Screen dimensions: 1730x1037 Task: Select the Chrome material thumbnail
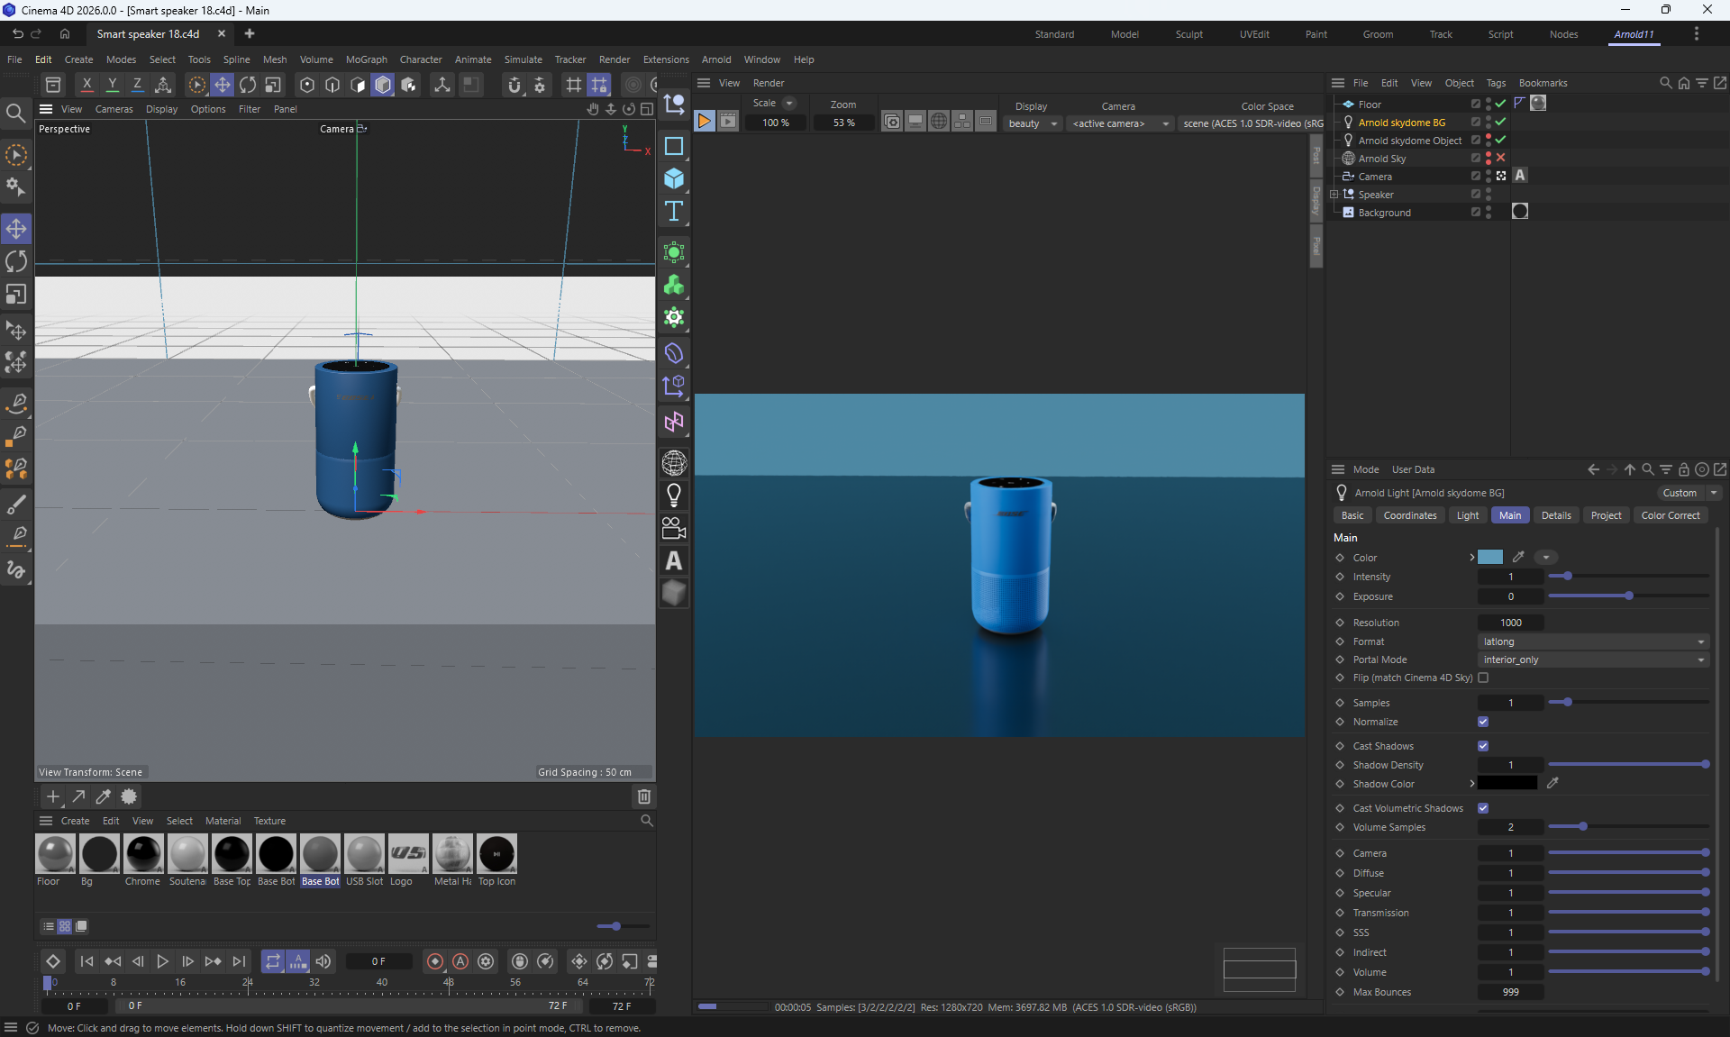tap(143, 854)
